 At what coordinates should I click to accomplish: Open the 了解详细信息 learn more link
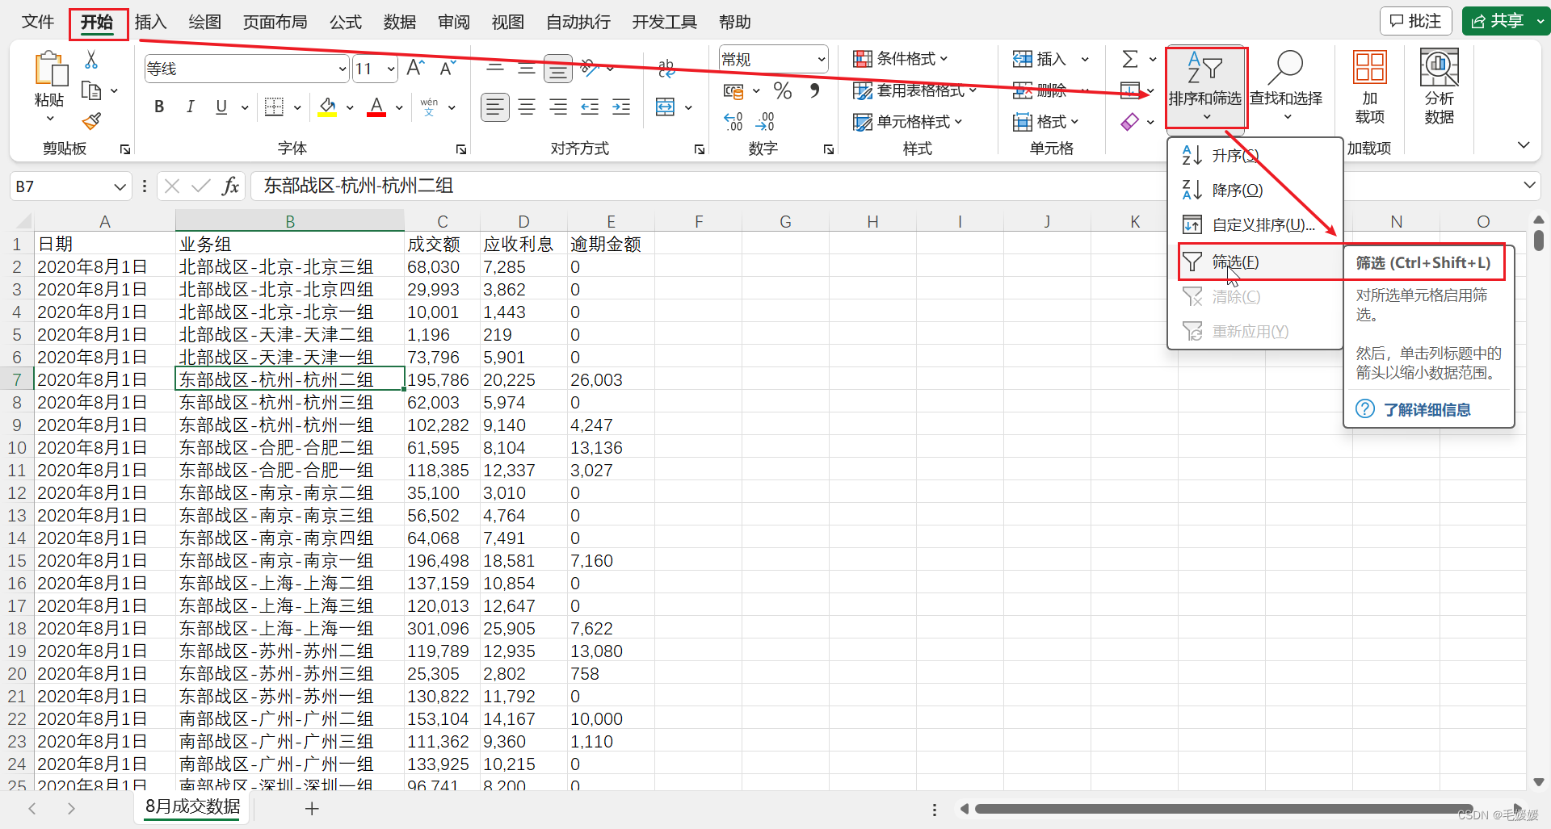(x=1427, y=409)
